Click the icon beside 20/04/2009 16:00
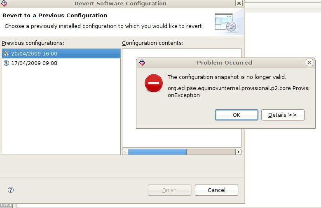 6,53
